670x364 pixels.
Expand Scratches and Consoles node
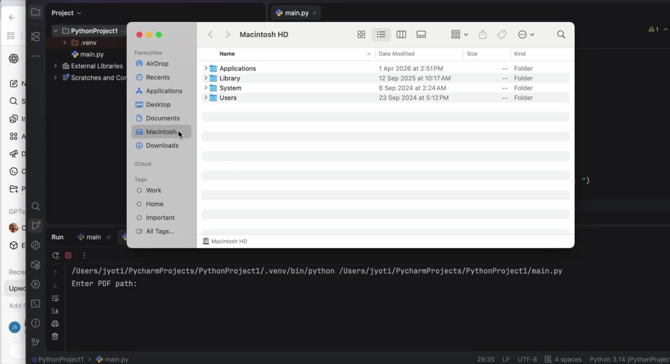click(56, 78)
